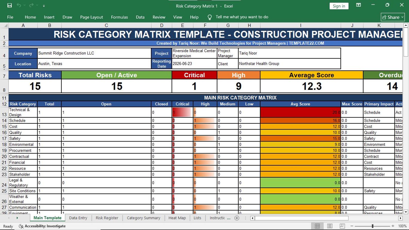The width and height of the screenshot is (409, 230).
Task: Open the View ribbon tab
Action: (177, 17)
